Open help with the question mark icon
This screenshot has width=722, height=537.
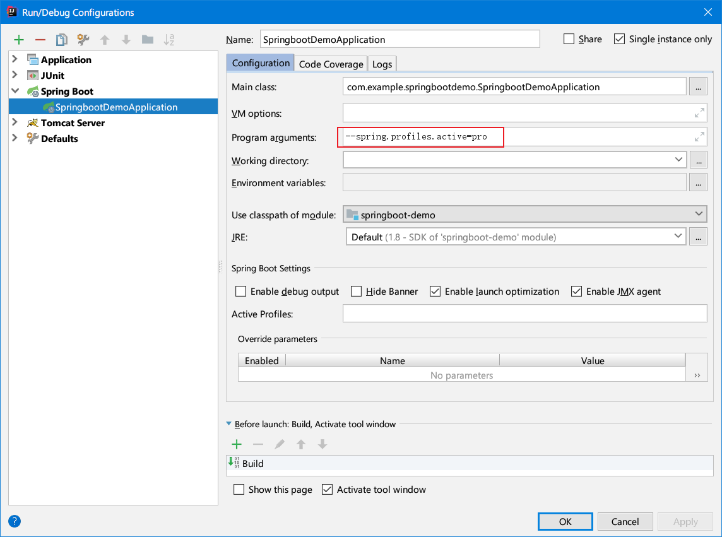[15, 521]
